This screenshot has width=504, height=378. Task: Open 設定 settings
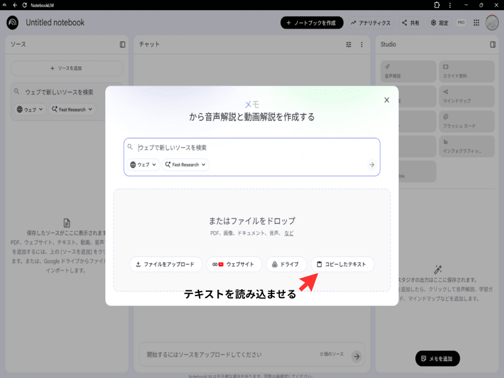[439, 23]
